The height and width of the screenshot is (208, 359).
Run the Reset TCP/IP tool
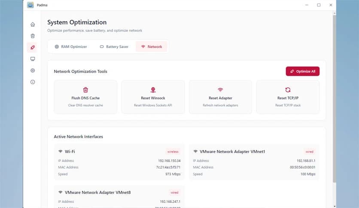[x=288, y=97]
